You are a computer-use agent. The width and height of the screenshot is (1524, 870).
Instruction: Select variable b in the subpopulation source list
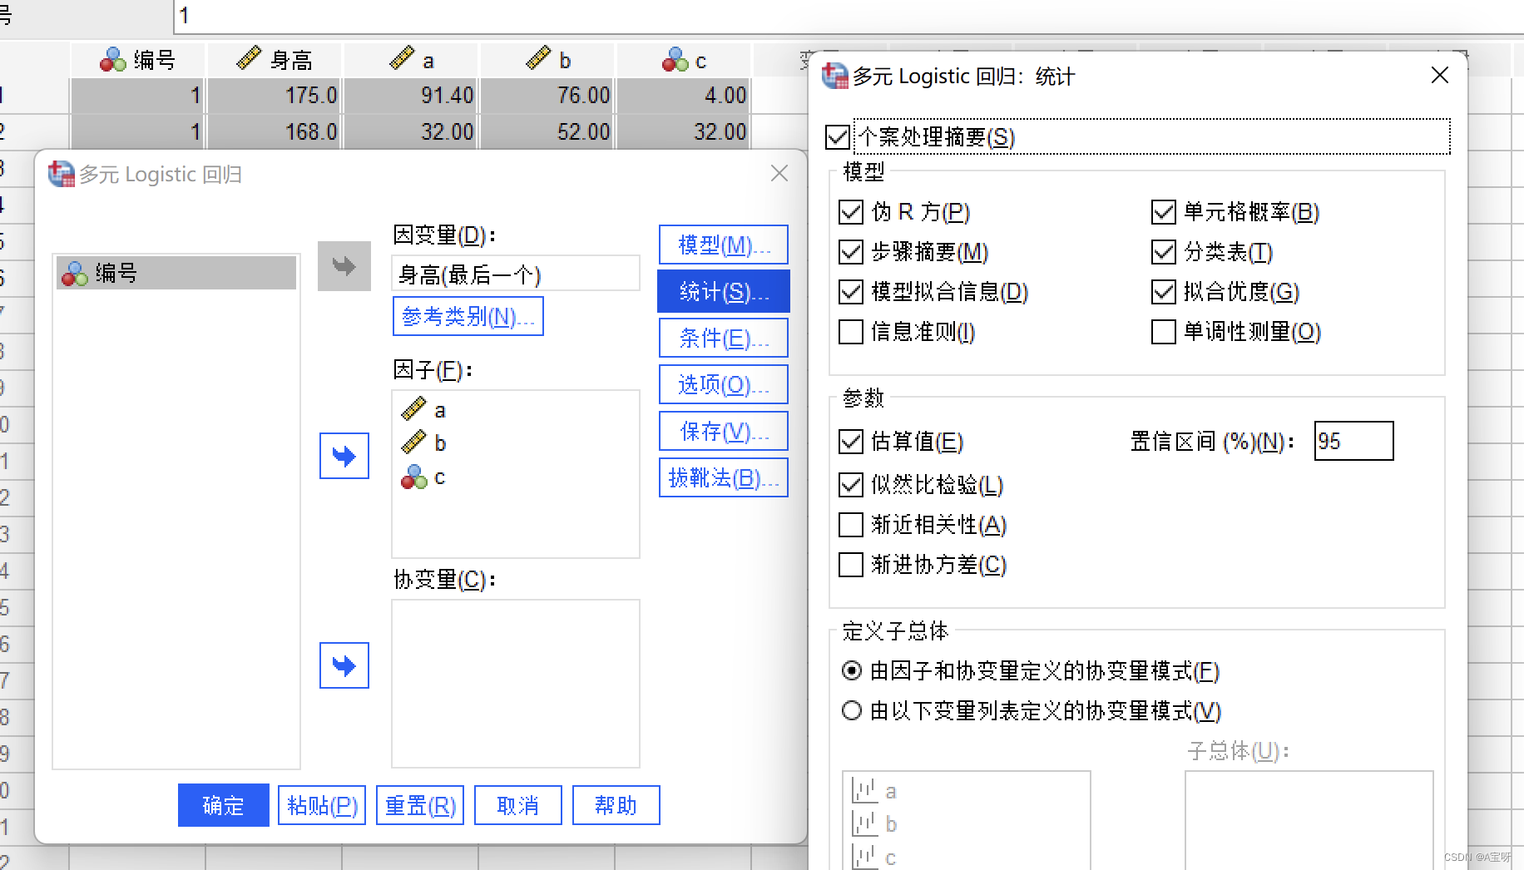tap(875, 824)
